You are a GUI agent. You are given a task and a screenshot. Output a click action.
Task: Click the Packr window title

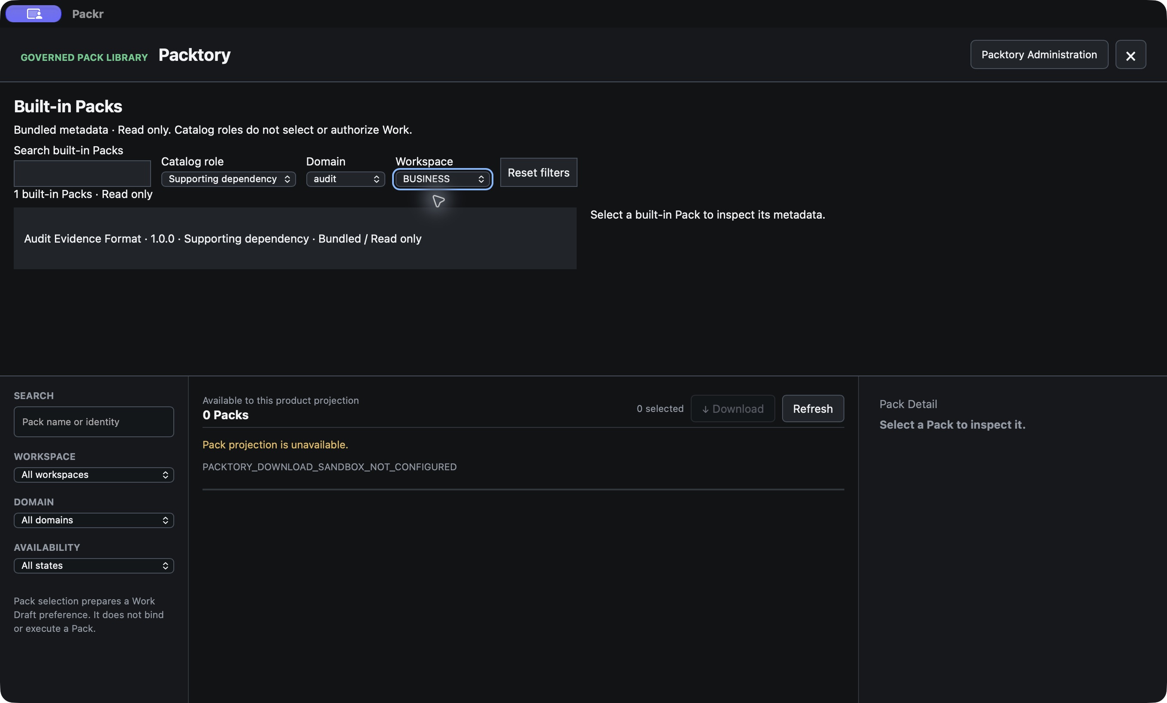pyautogui.click(x=88, y=14)
